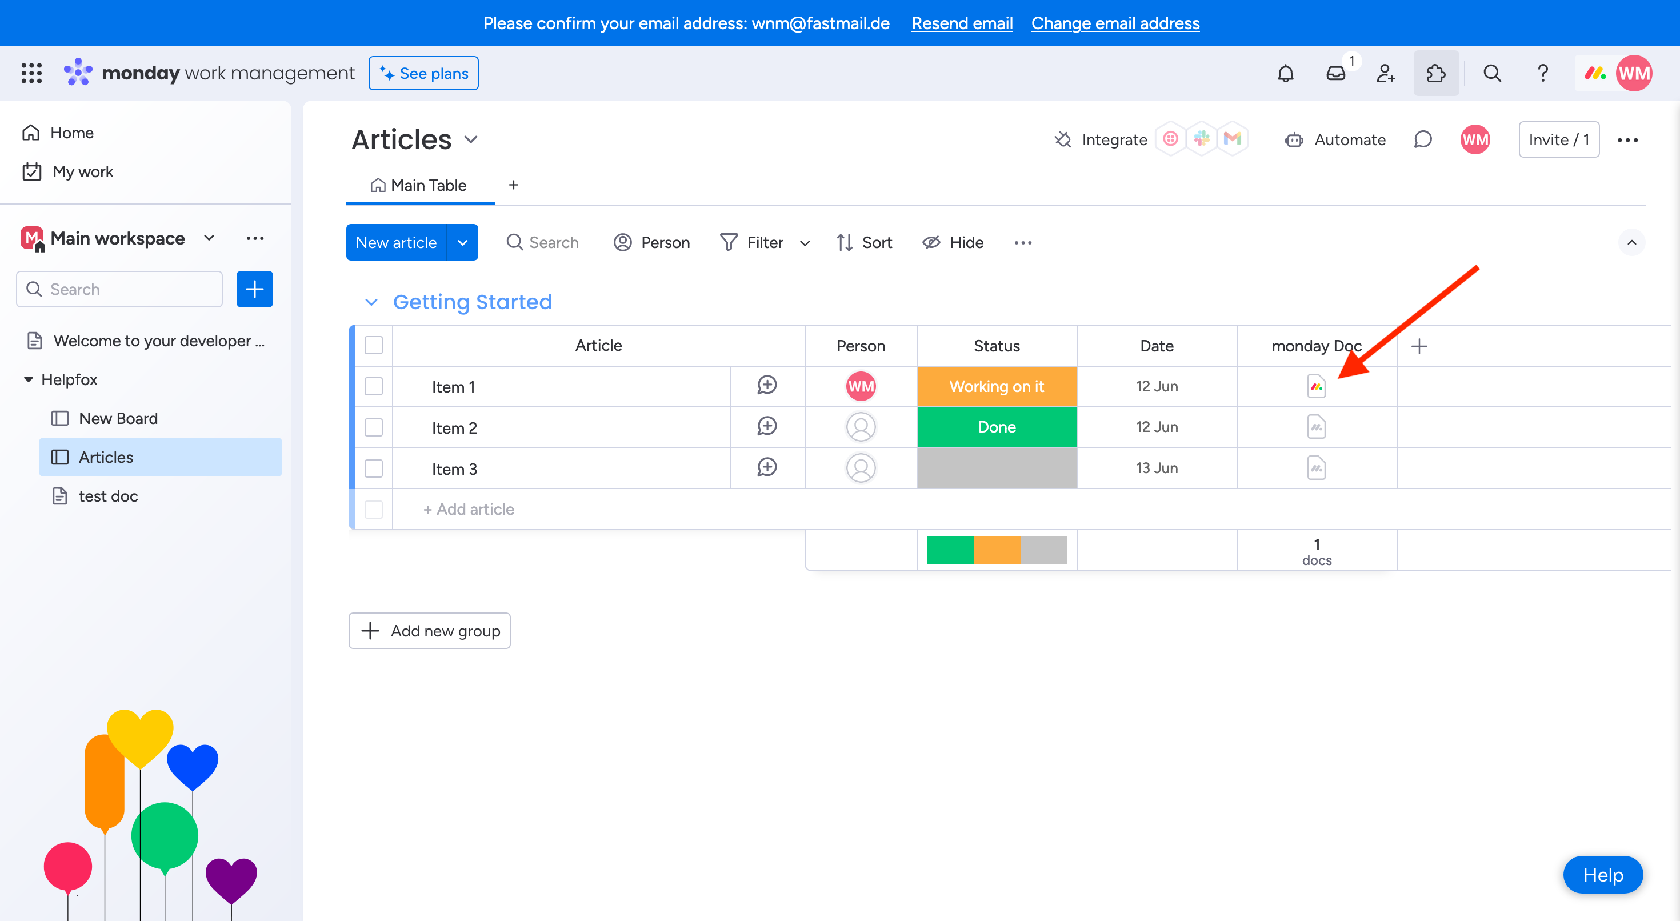The width and height of the screenshot is (1680, 921).
Task: Collapse the Getting Started group
Action: 371,302
